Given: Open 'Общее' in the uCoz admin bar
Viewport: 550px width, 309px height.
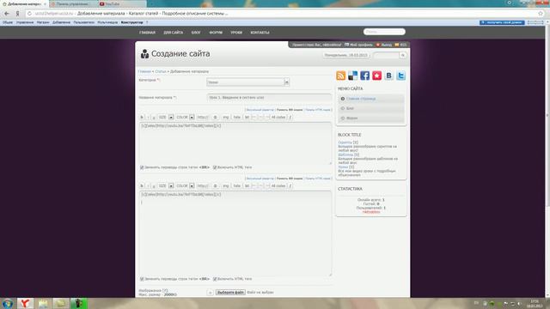Looking at the screenshot, I should click(x=8, y=22).
